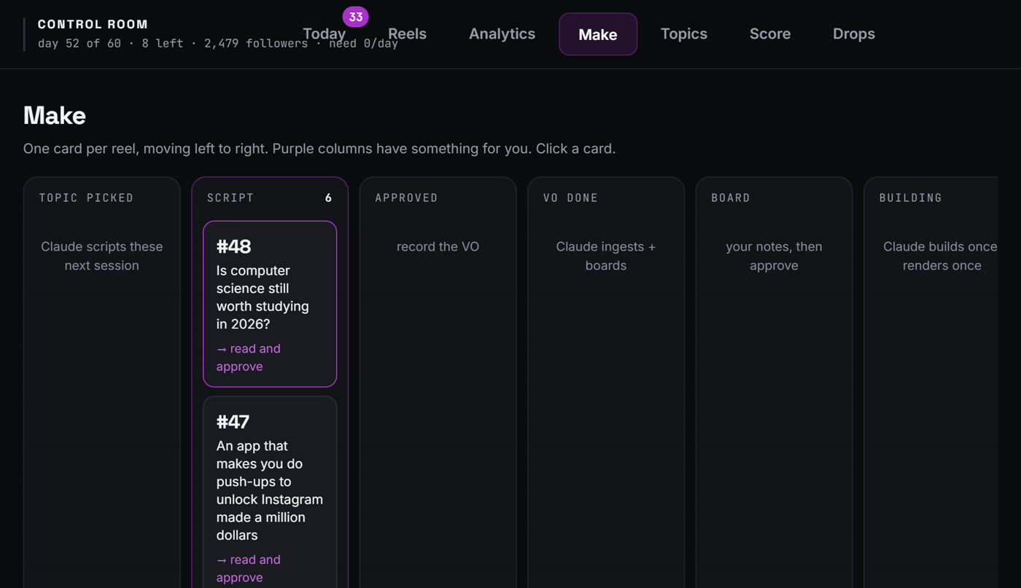Switch to the Reels tab

407,34
